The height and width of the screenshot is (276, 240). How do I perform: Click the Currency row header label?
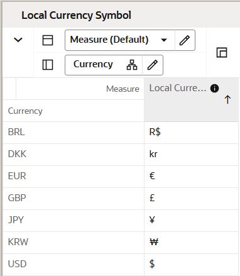(x=25, y=111)
